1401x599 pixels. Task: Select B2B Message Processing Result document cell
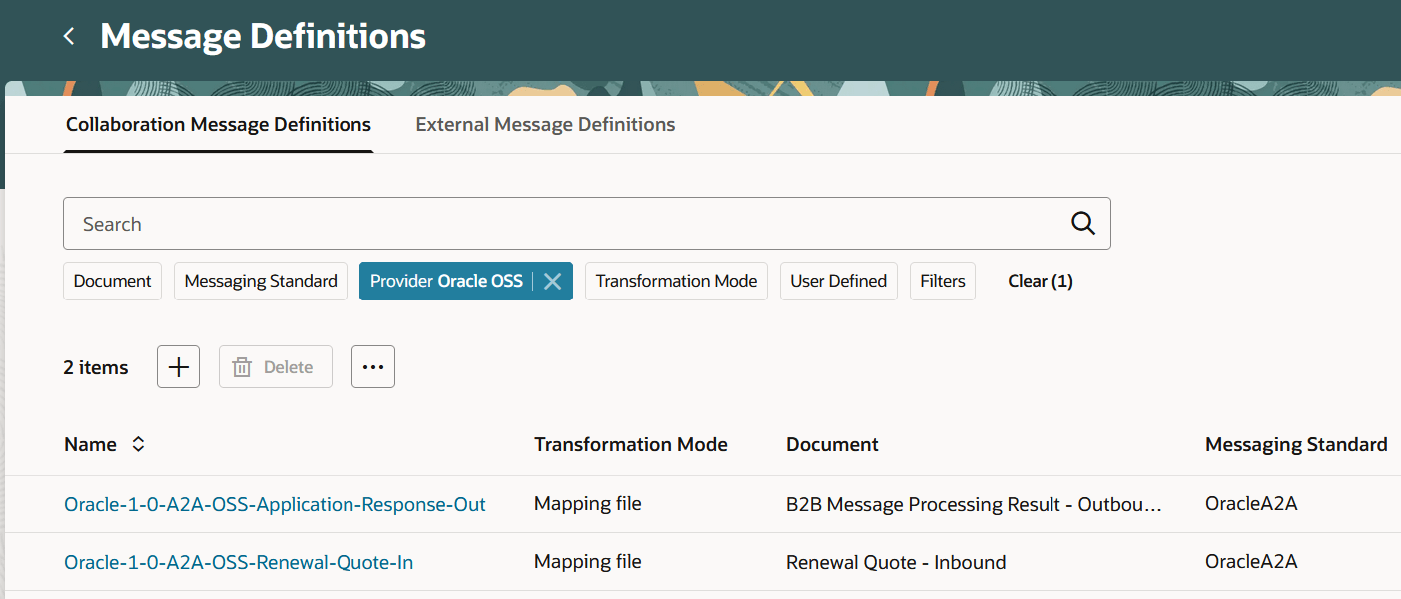(x=975, y=505)
